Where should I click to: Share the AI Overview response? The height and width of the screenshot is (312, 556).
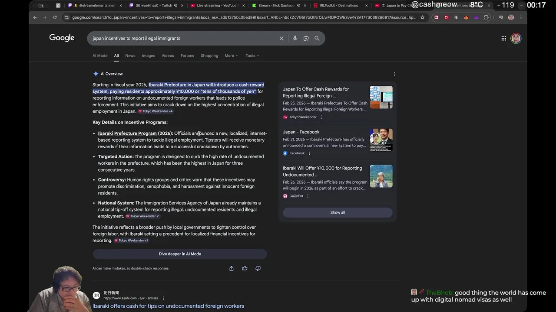pos(232,268)
